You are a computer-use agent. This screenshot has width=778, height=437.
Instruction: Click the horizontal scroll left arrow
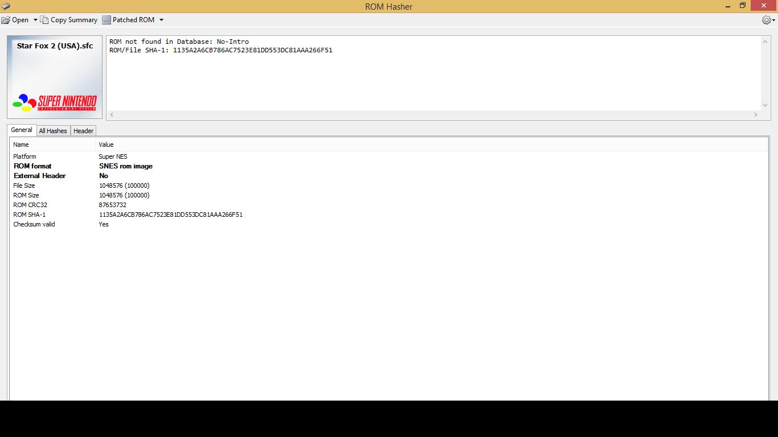(x=112, y=115)
